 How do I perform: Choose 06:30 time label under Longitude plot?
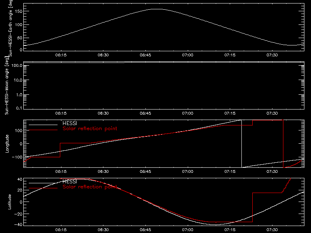(x=103, y=172)
